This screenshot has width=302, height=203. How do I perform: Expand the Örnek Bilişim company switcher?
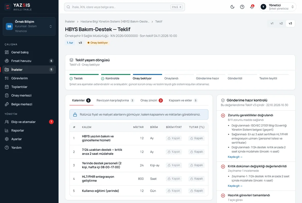(x=29, y=26)
